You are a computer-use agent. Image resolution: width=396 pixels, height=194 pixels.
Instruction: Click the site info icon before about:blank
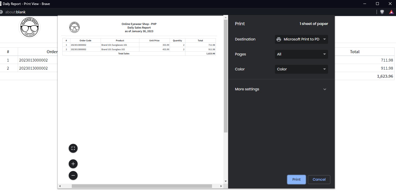pos(1,12)
